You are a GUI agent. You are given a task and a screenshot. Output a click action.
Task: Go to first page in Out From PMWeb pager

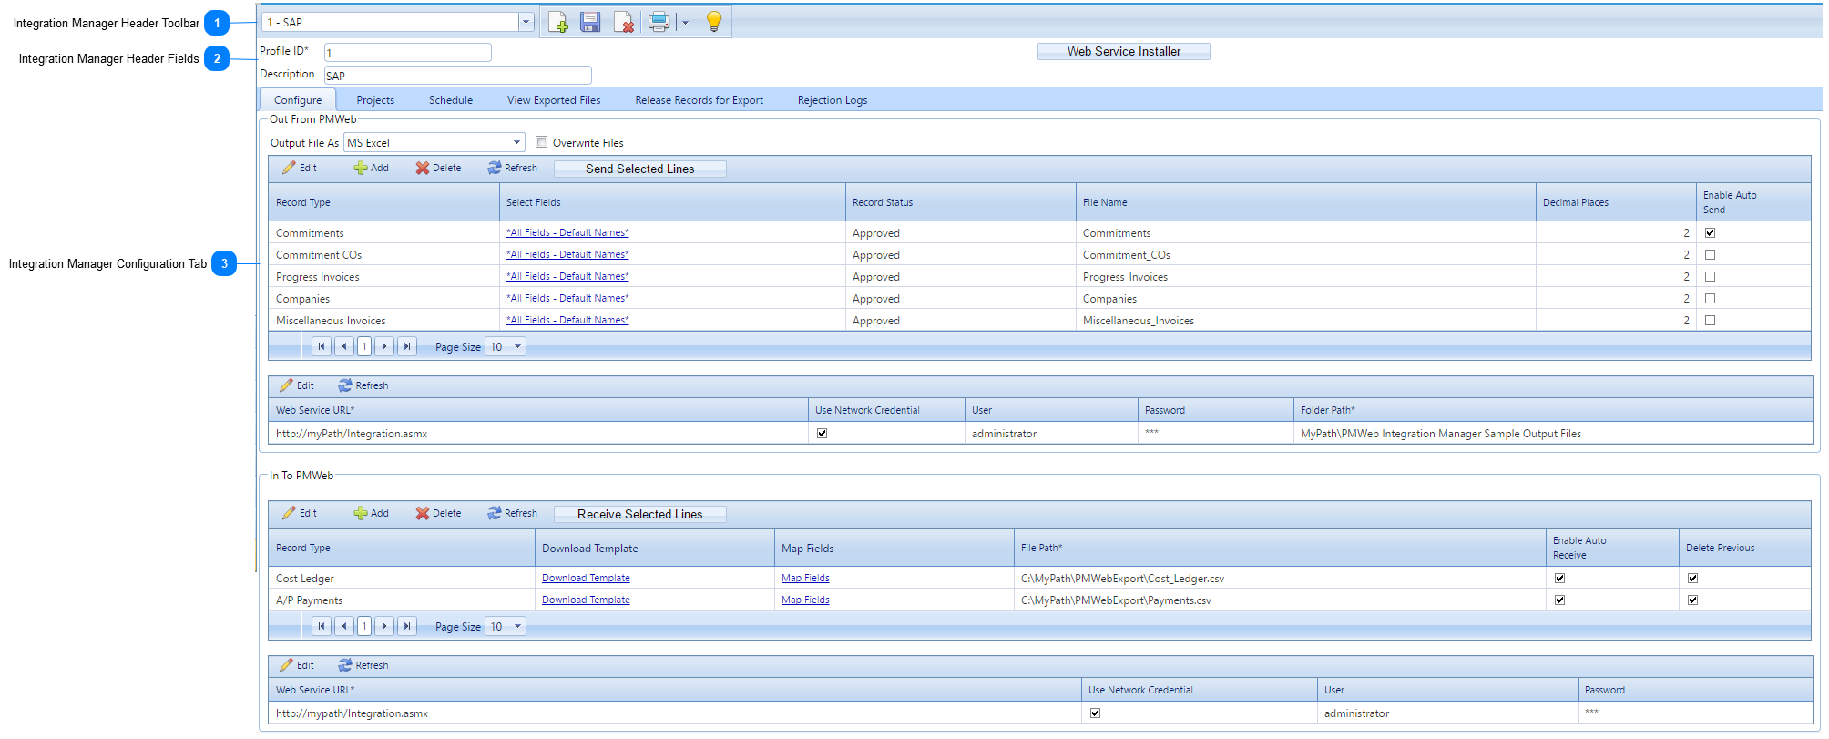(x=322, y=346)
